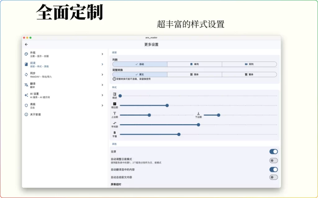Screen dimensions: 318x198
Task: Expand the AI 设置 chevron arrow
Action: 102,95
